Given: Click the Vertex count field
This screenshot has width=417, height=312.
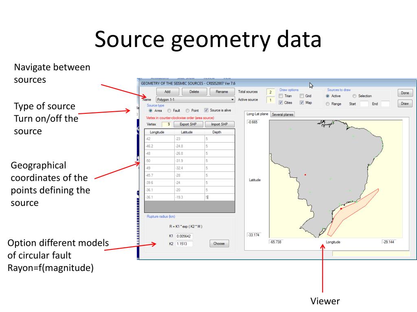Looking at the screenshot, I should (167, 124).
